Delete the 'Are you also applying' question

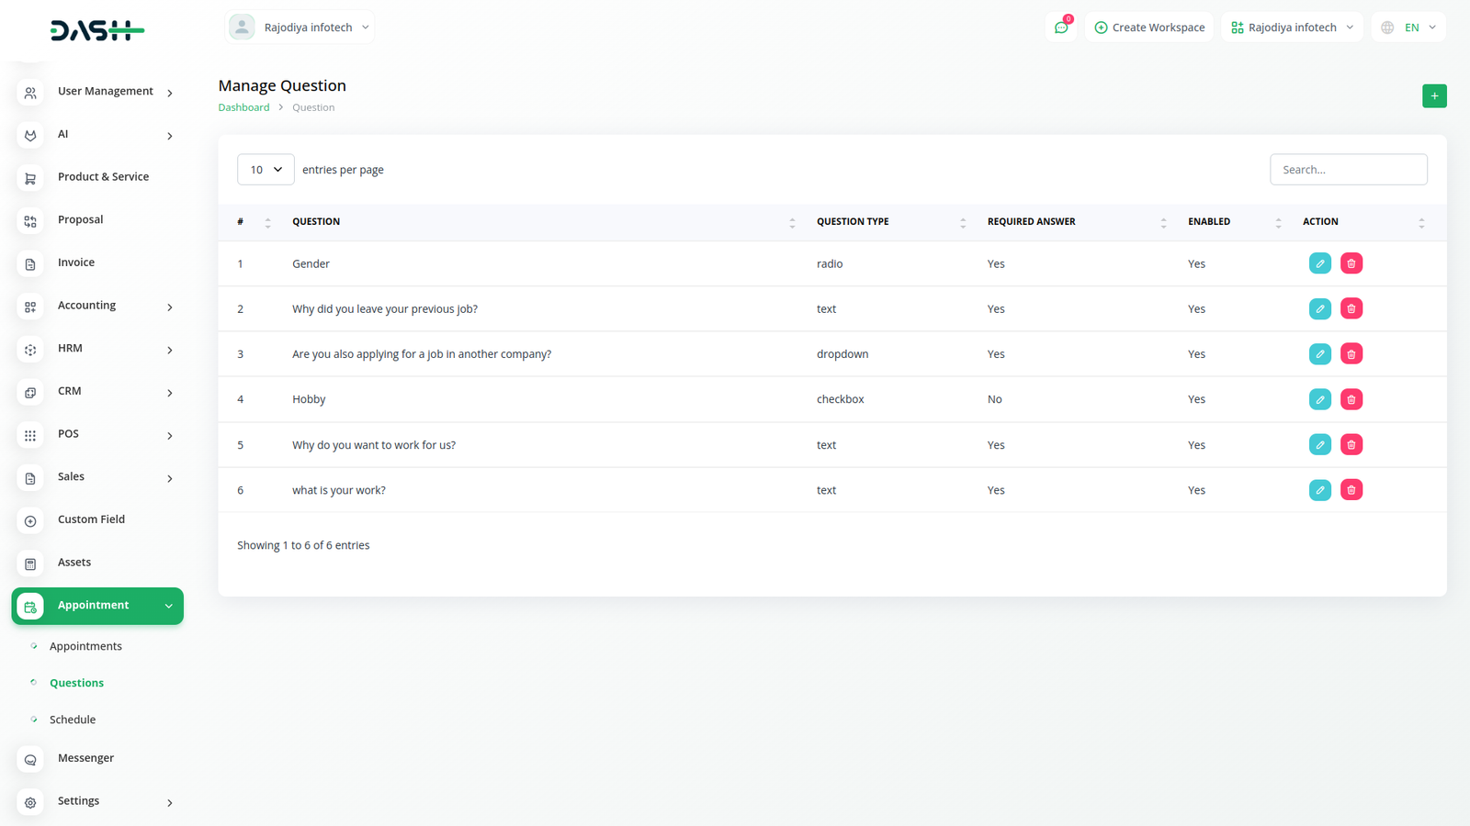(x=1351, y=354)
